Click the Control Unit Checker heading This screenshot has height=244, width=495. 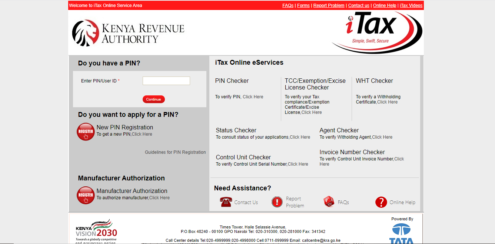click(243, 157)
